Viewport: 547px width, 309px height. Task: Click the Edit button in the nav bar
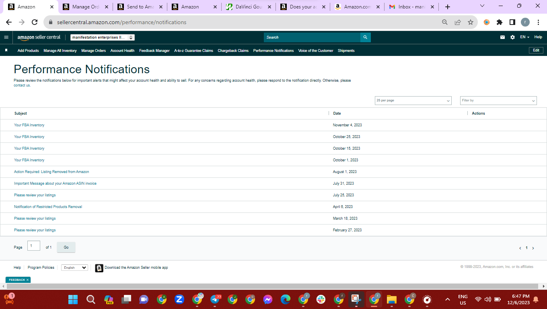[x=536, y=50]
